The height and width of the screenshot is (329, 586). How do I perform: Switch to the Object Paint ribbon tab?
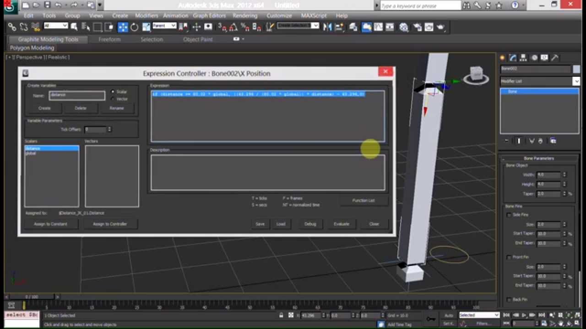coord(198,39)
